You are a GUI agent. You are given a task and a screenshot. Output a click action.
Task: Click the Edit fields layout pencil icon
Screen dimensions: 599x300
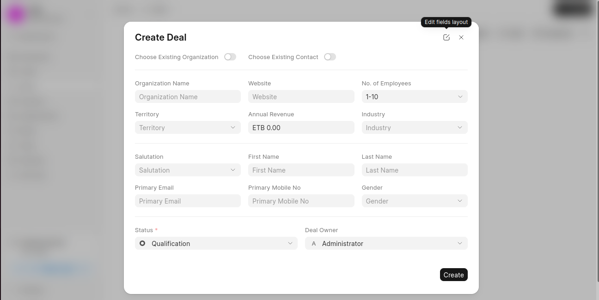[446, 37]
